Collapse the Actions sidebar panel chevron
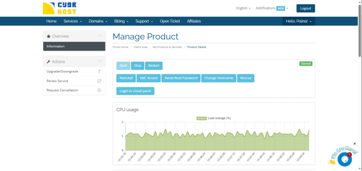The image size is (362, 171). click(x=100, y=61)
